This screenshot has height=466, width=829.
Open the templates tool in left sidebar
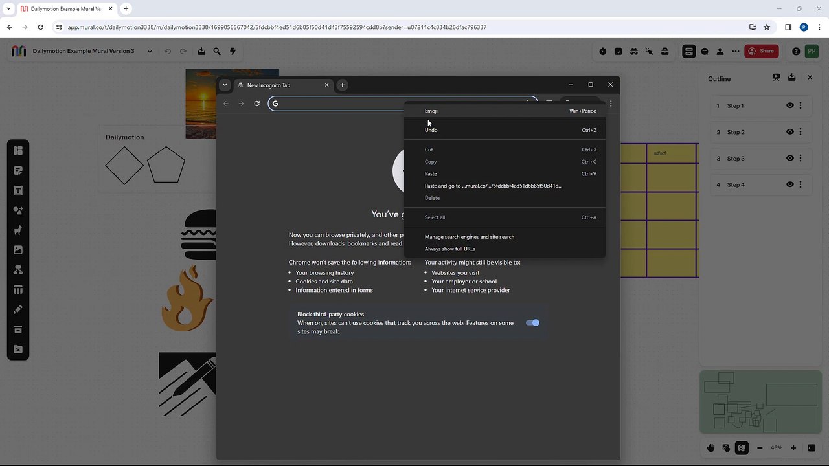click(18, 151)
